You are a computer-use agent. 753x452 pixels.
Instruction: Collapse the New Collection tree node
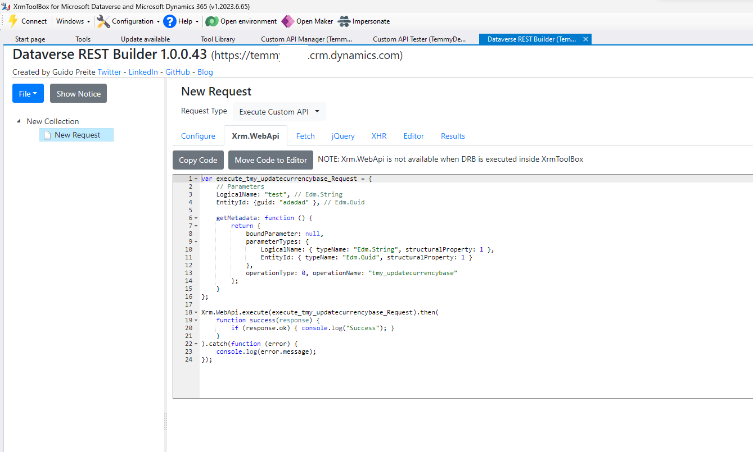(x=19, y=121)
